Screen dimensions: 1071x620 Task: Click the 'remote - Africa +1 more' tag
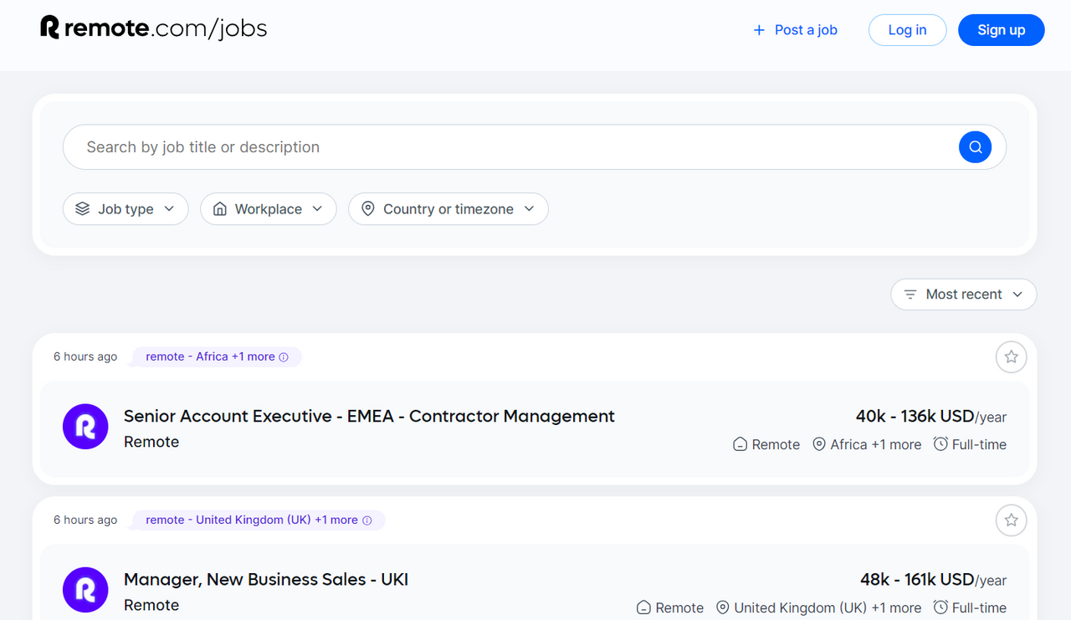217,357
